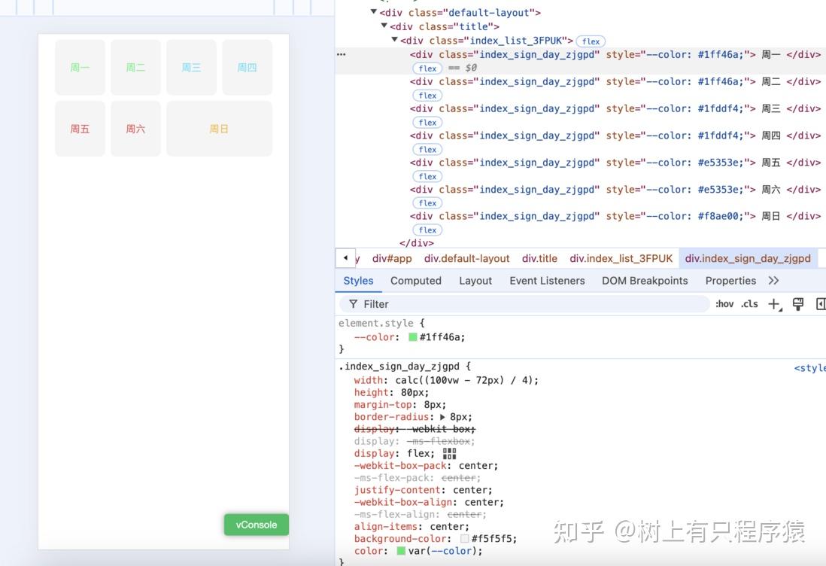
Task: Select div#app in the breadcrumb bar
Action: click(x=392, y=258)
